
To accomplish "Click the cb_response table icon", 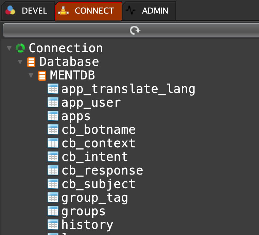I will [x=53, y=170].
